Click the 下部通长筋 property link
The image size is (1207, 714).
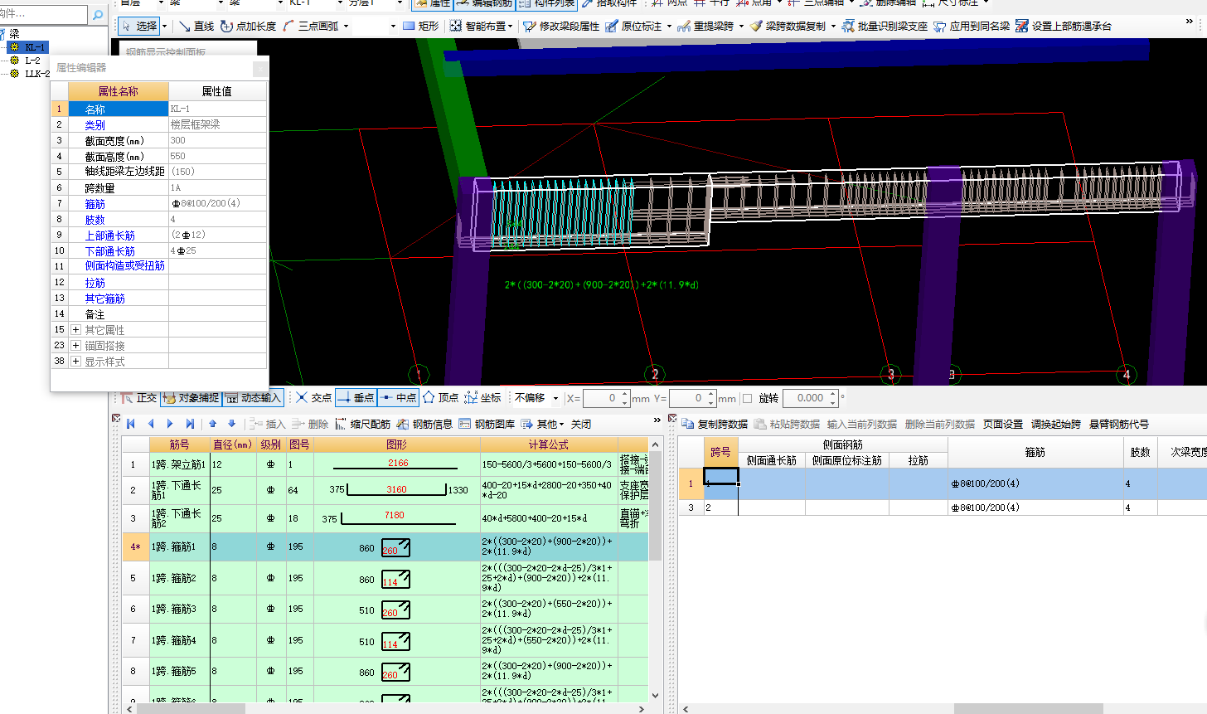pyautogui.click(x=109, y=251)
